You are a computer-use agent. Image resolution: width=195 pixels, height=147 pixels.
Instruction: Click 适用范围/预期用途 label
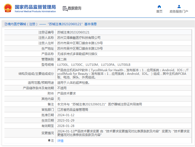tap(41, 83)
